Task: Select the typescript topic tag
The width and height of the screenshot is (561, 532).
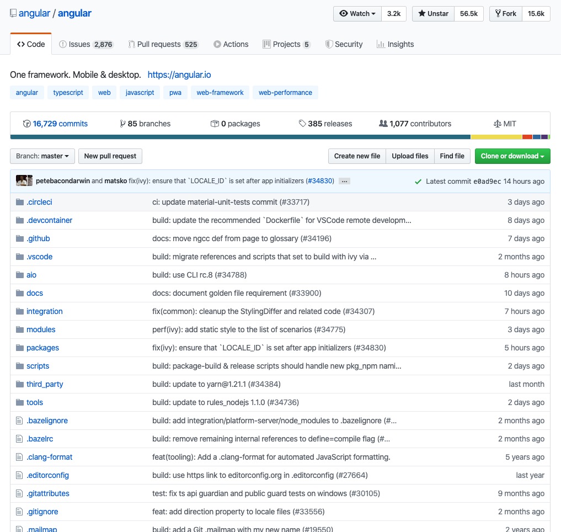Action: click(x=68, y=92)
